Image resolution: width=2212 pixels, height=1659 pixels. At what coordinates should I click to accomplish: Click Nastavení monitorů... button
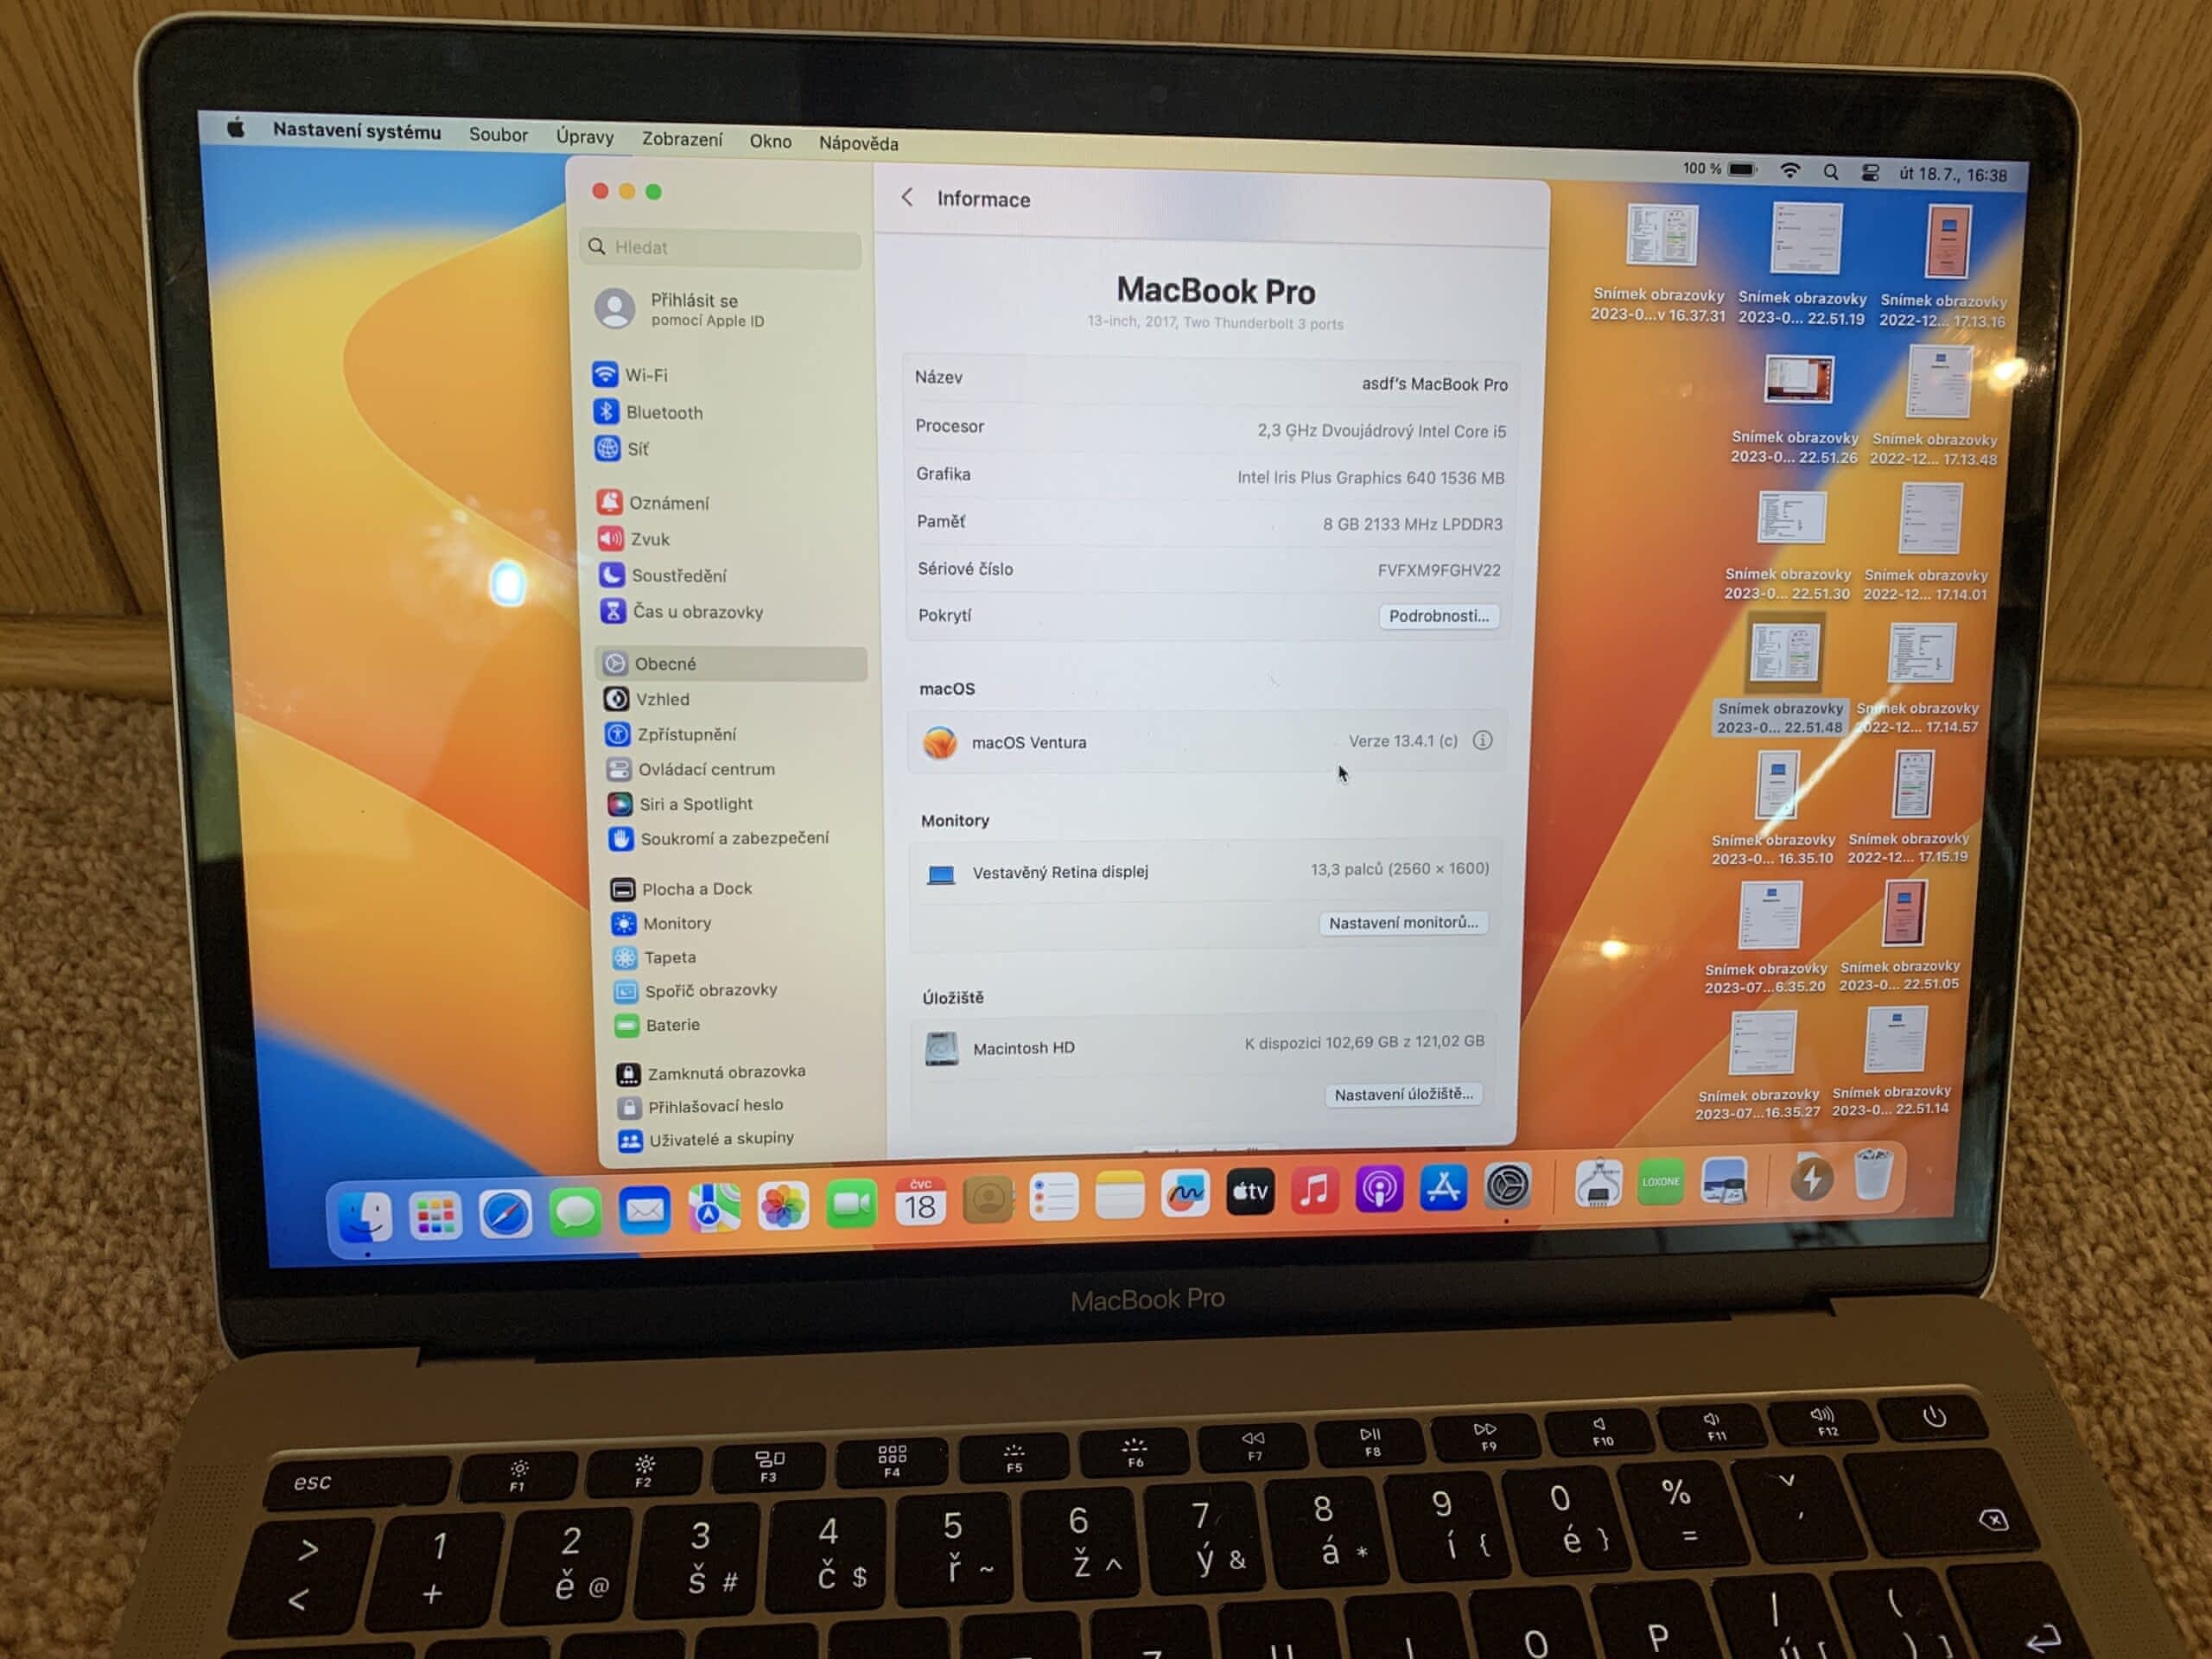[1402, 923]
